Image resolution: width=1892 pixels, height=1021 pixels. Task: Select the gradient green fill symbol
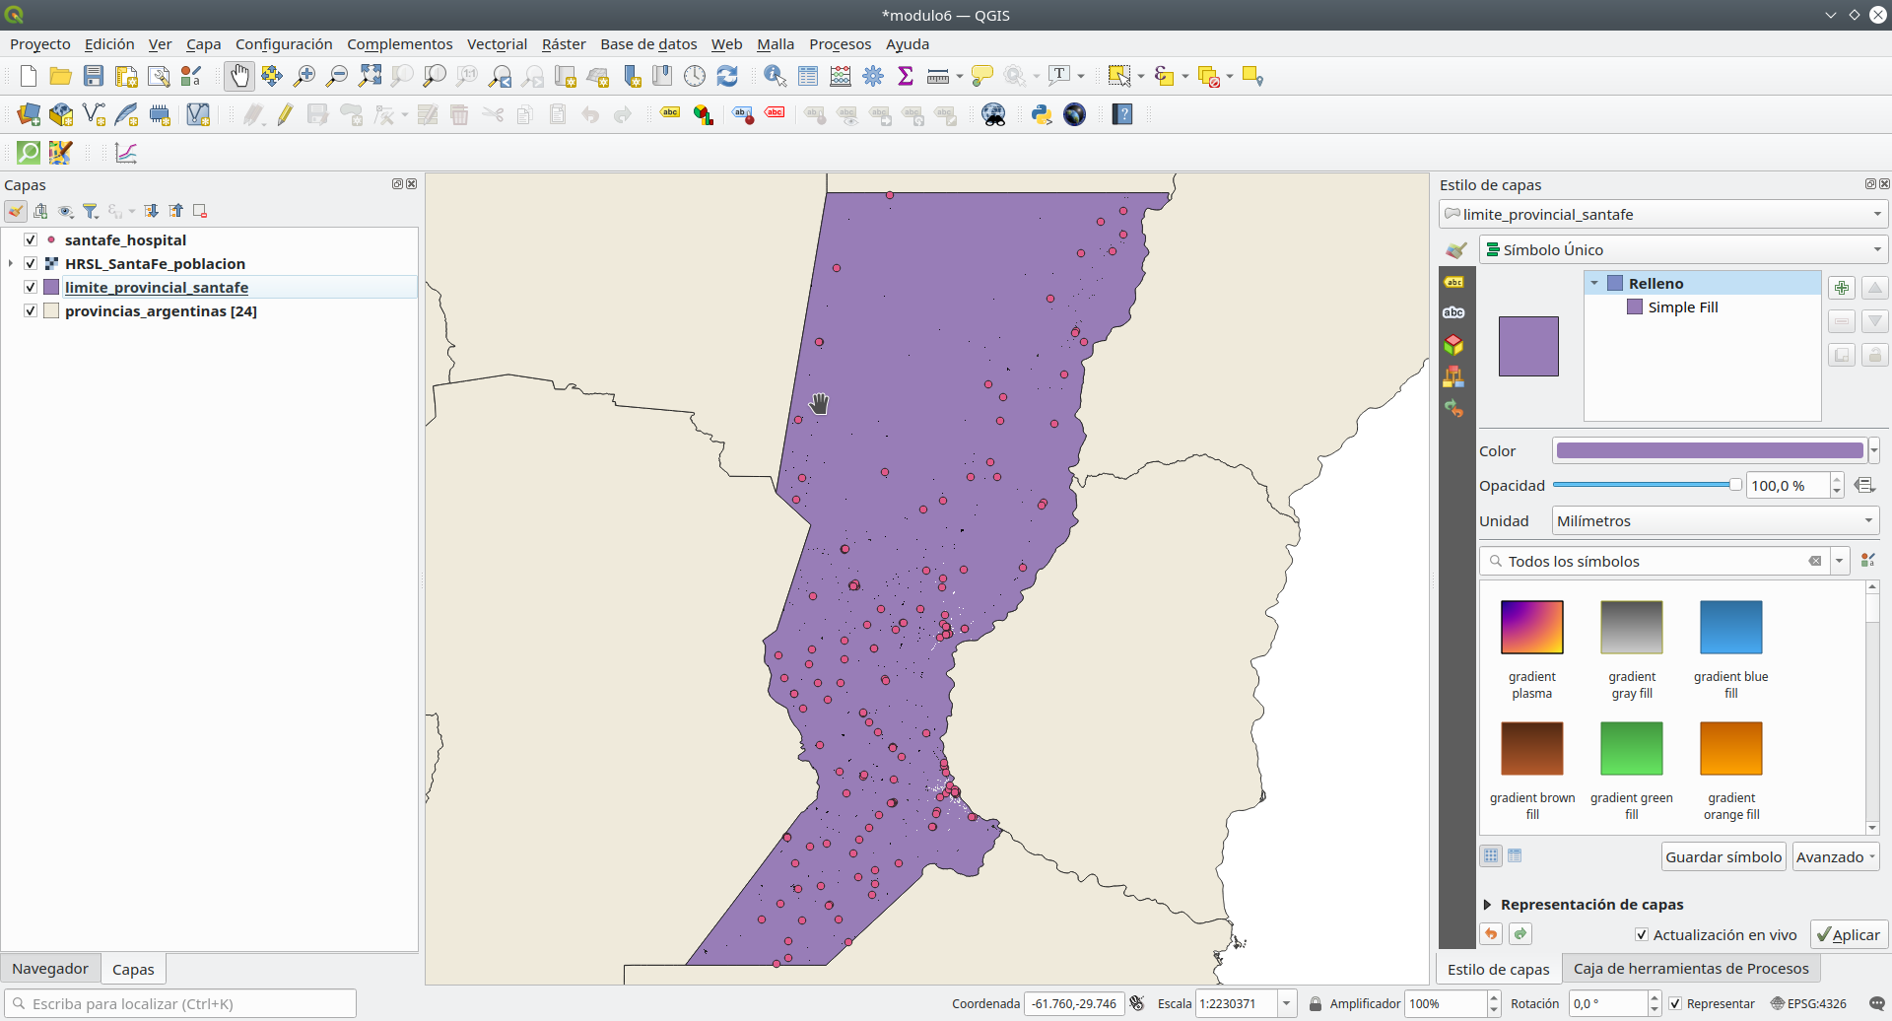[1631, 770]
